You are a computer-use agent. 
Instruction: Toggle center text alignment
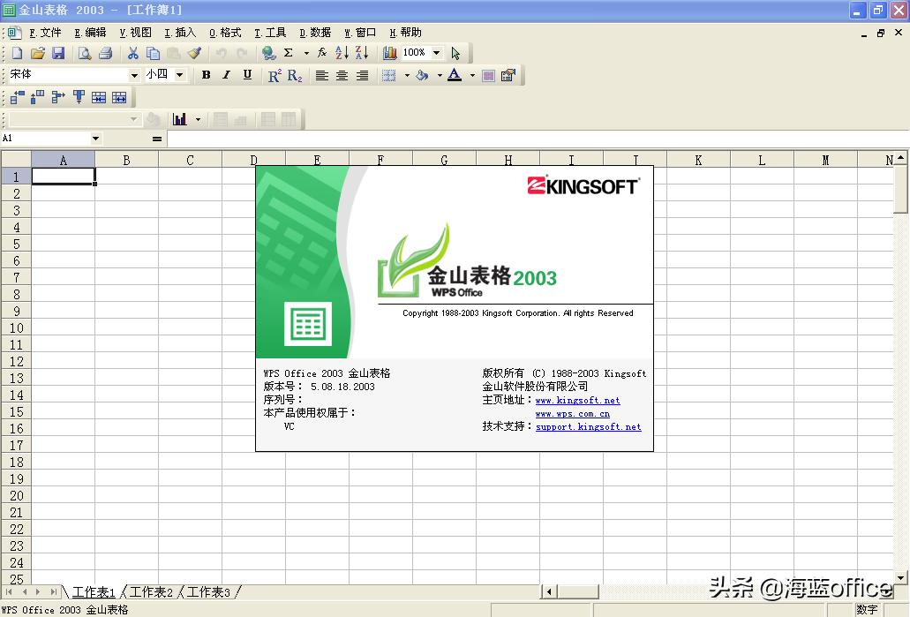[x=342, y=75]
